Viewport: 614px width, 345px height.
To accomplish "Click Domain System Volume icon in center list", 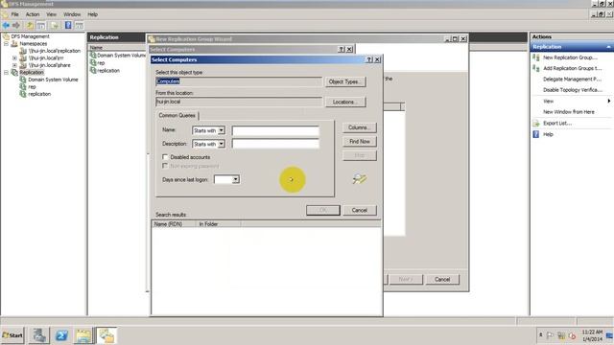I will [93, 56].
